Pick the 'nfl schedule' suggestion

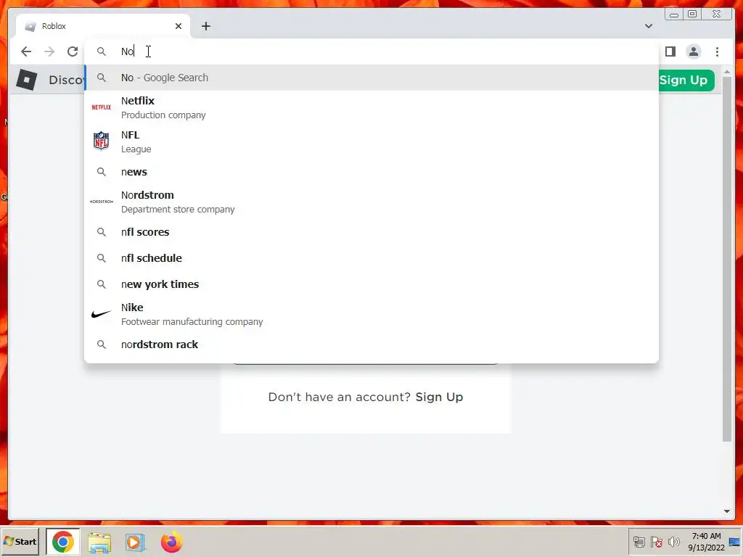[371, 258]
